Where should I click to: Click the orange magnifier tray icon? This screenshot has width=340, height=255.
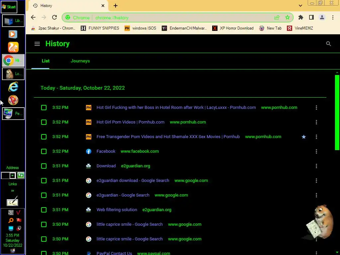pos(11,220)
